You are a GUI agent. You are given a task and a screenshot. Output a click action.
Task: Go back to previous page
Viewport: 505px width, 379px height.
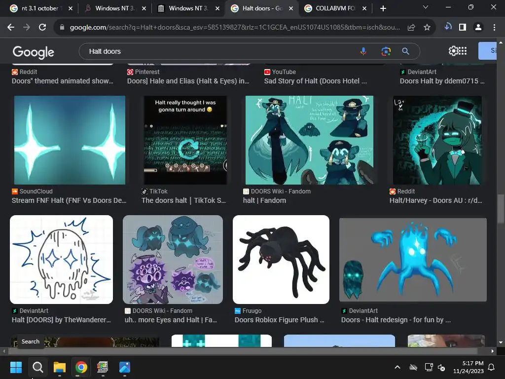tap(11, 28)
